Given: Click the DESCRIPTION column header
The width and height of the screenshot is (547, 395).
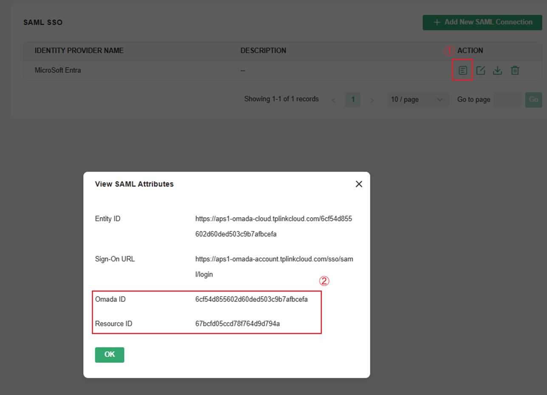Looking at the screenshot, I should pyautogui.click(x=263, y=50).
